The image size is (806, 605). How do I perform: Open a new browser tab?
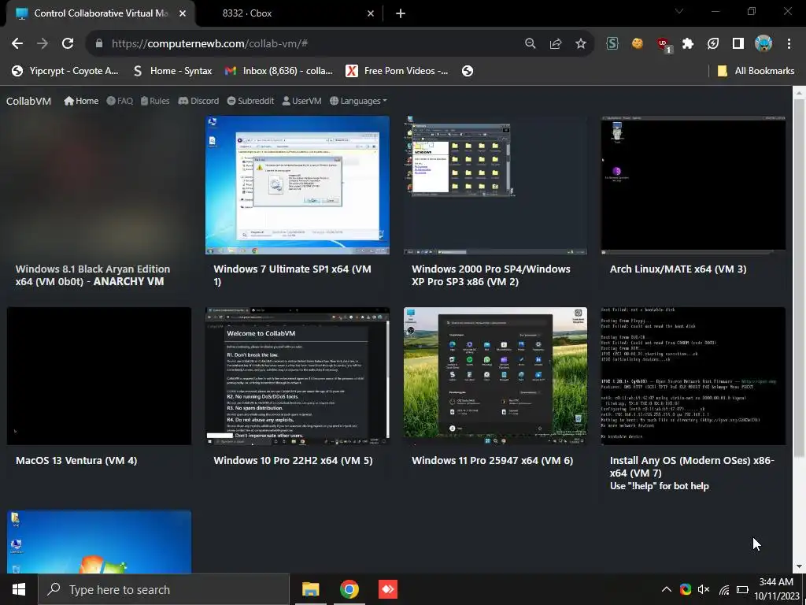(401, 13)
